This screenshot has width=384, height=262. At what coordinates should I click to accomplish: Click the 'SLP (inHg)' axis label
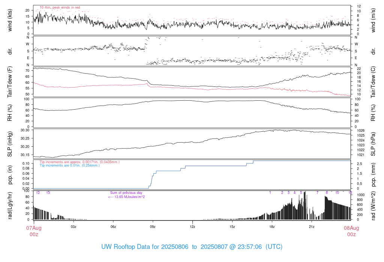point(10,144)
